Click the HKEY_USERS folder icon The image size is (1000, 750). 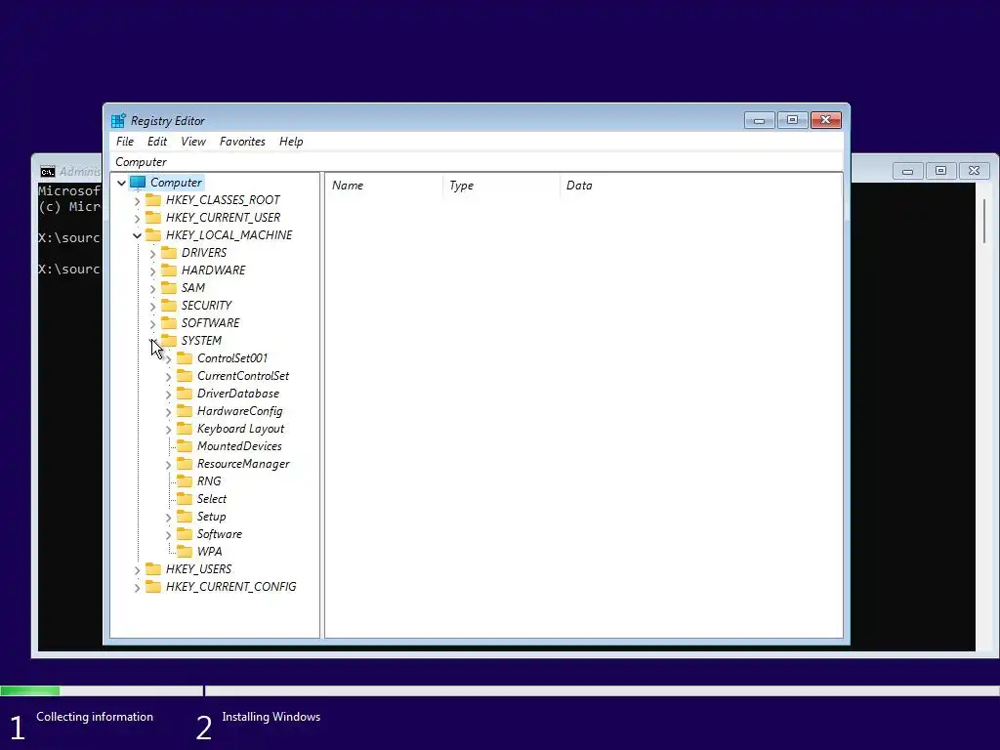153,569
